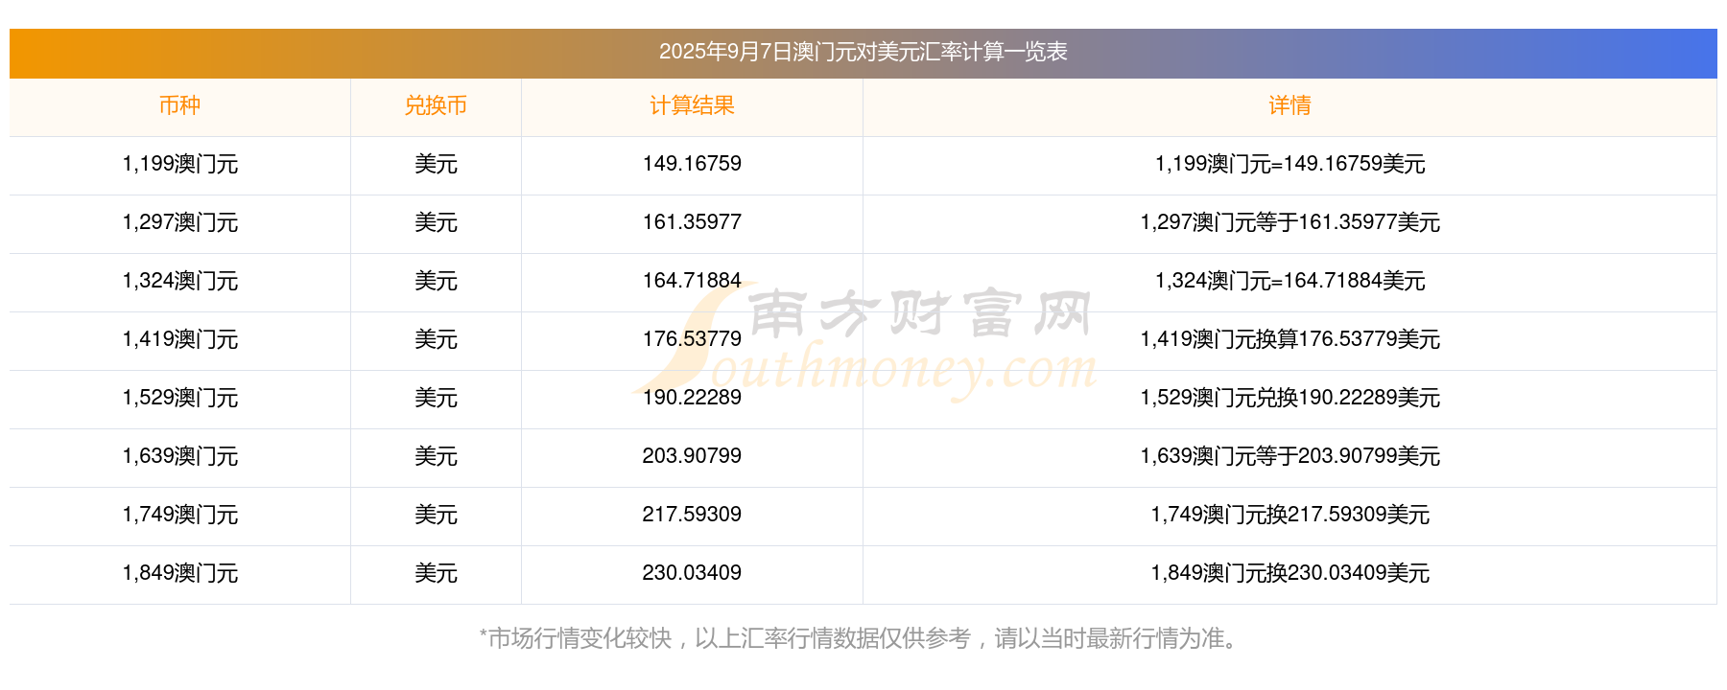Select the result value 190.22289
The image size is (1727, 690).
(692, 398)
